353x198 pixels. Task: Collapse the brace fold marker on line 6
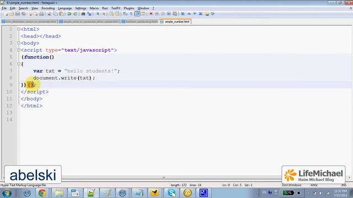click(x=19, y=64)
